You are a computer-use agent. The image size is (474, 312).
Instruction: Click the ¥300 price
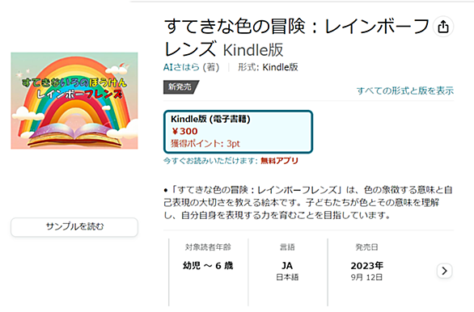click(x=184, y=131)
